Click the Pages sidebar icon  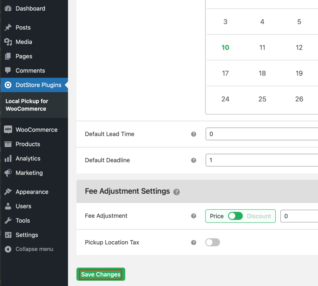point(8,56)
